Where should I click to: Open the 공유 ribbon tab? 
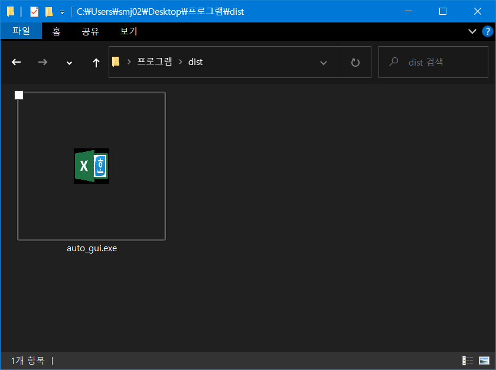pyautogui.click(x=90, y=31)
